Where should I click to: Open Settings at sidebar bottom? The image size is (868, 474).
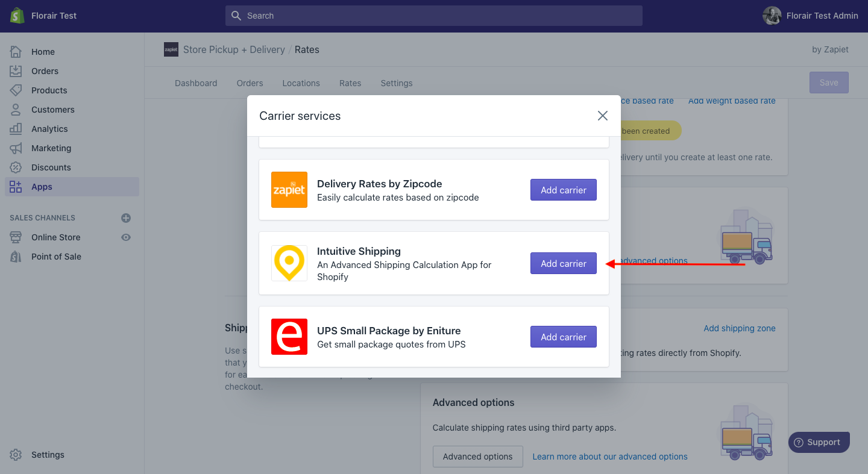[48, 455]
